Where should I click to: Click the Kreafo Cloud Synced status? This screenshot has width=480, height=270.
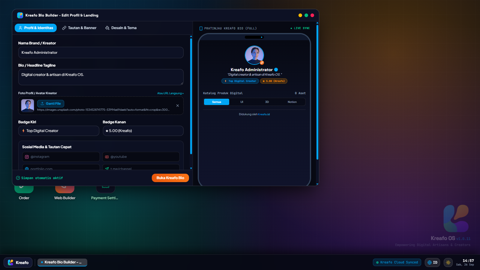[397, 262]
